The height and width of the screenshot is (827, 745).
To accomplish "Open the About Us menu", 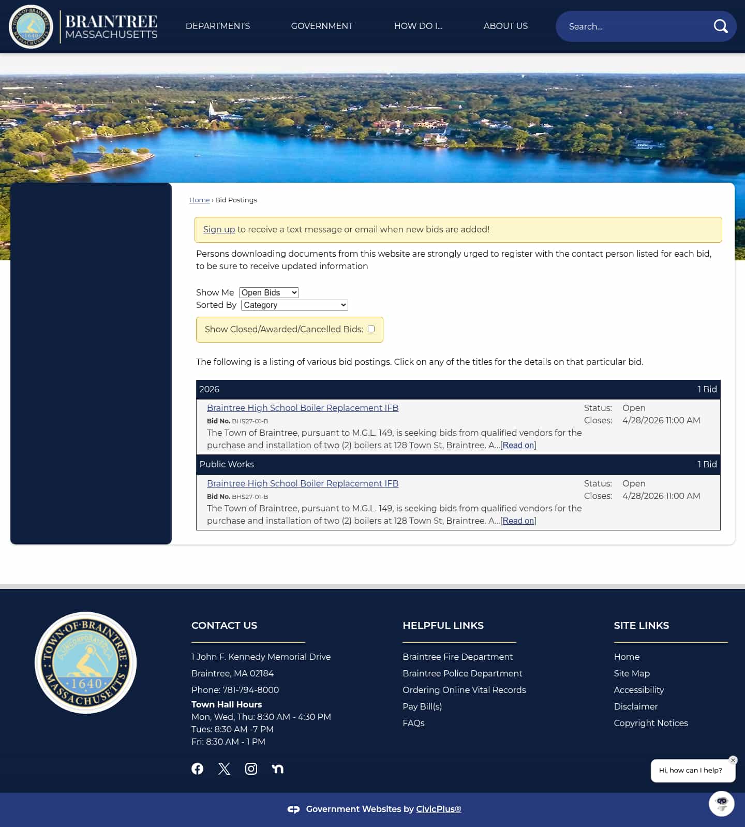I will coord(505,26).
